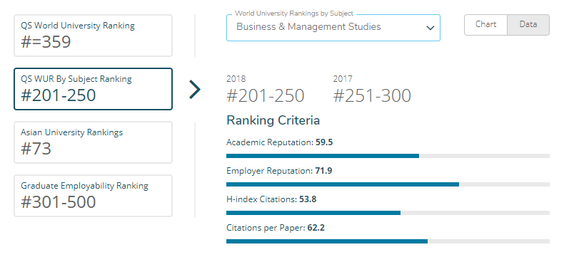Screen dimensions: 569x257
Task: Click the right-pointing chevron arrow icon
Action: [195, 90]
